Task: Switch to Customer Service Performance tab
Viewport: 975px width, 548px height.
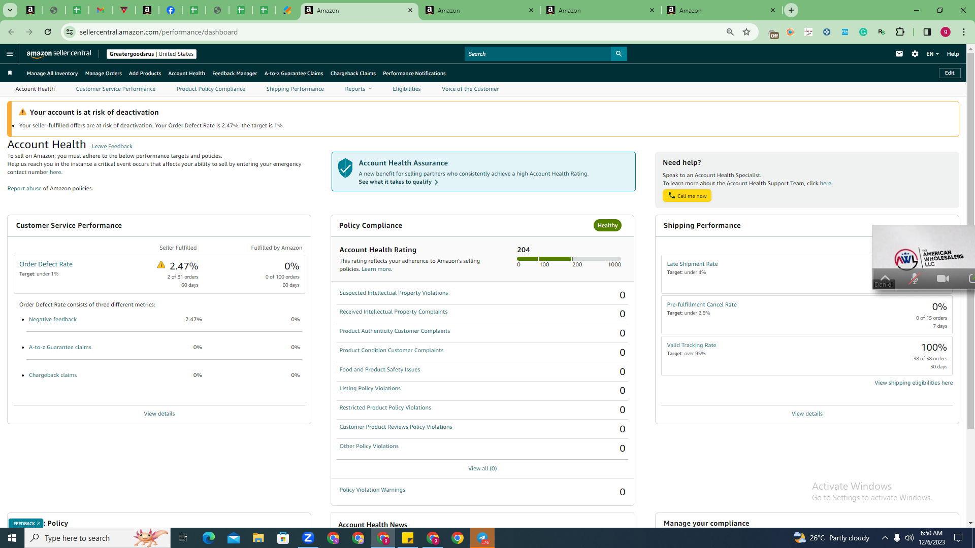Action: pos(116,89)
